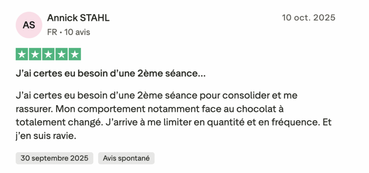Click the FR country label
This screenshot has height=173, width=369.
(x=52, y=32)
